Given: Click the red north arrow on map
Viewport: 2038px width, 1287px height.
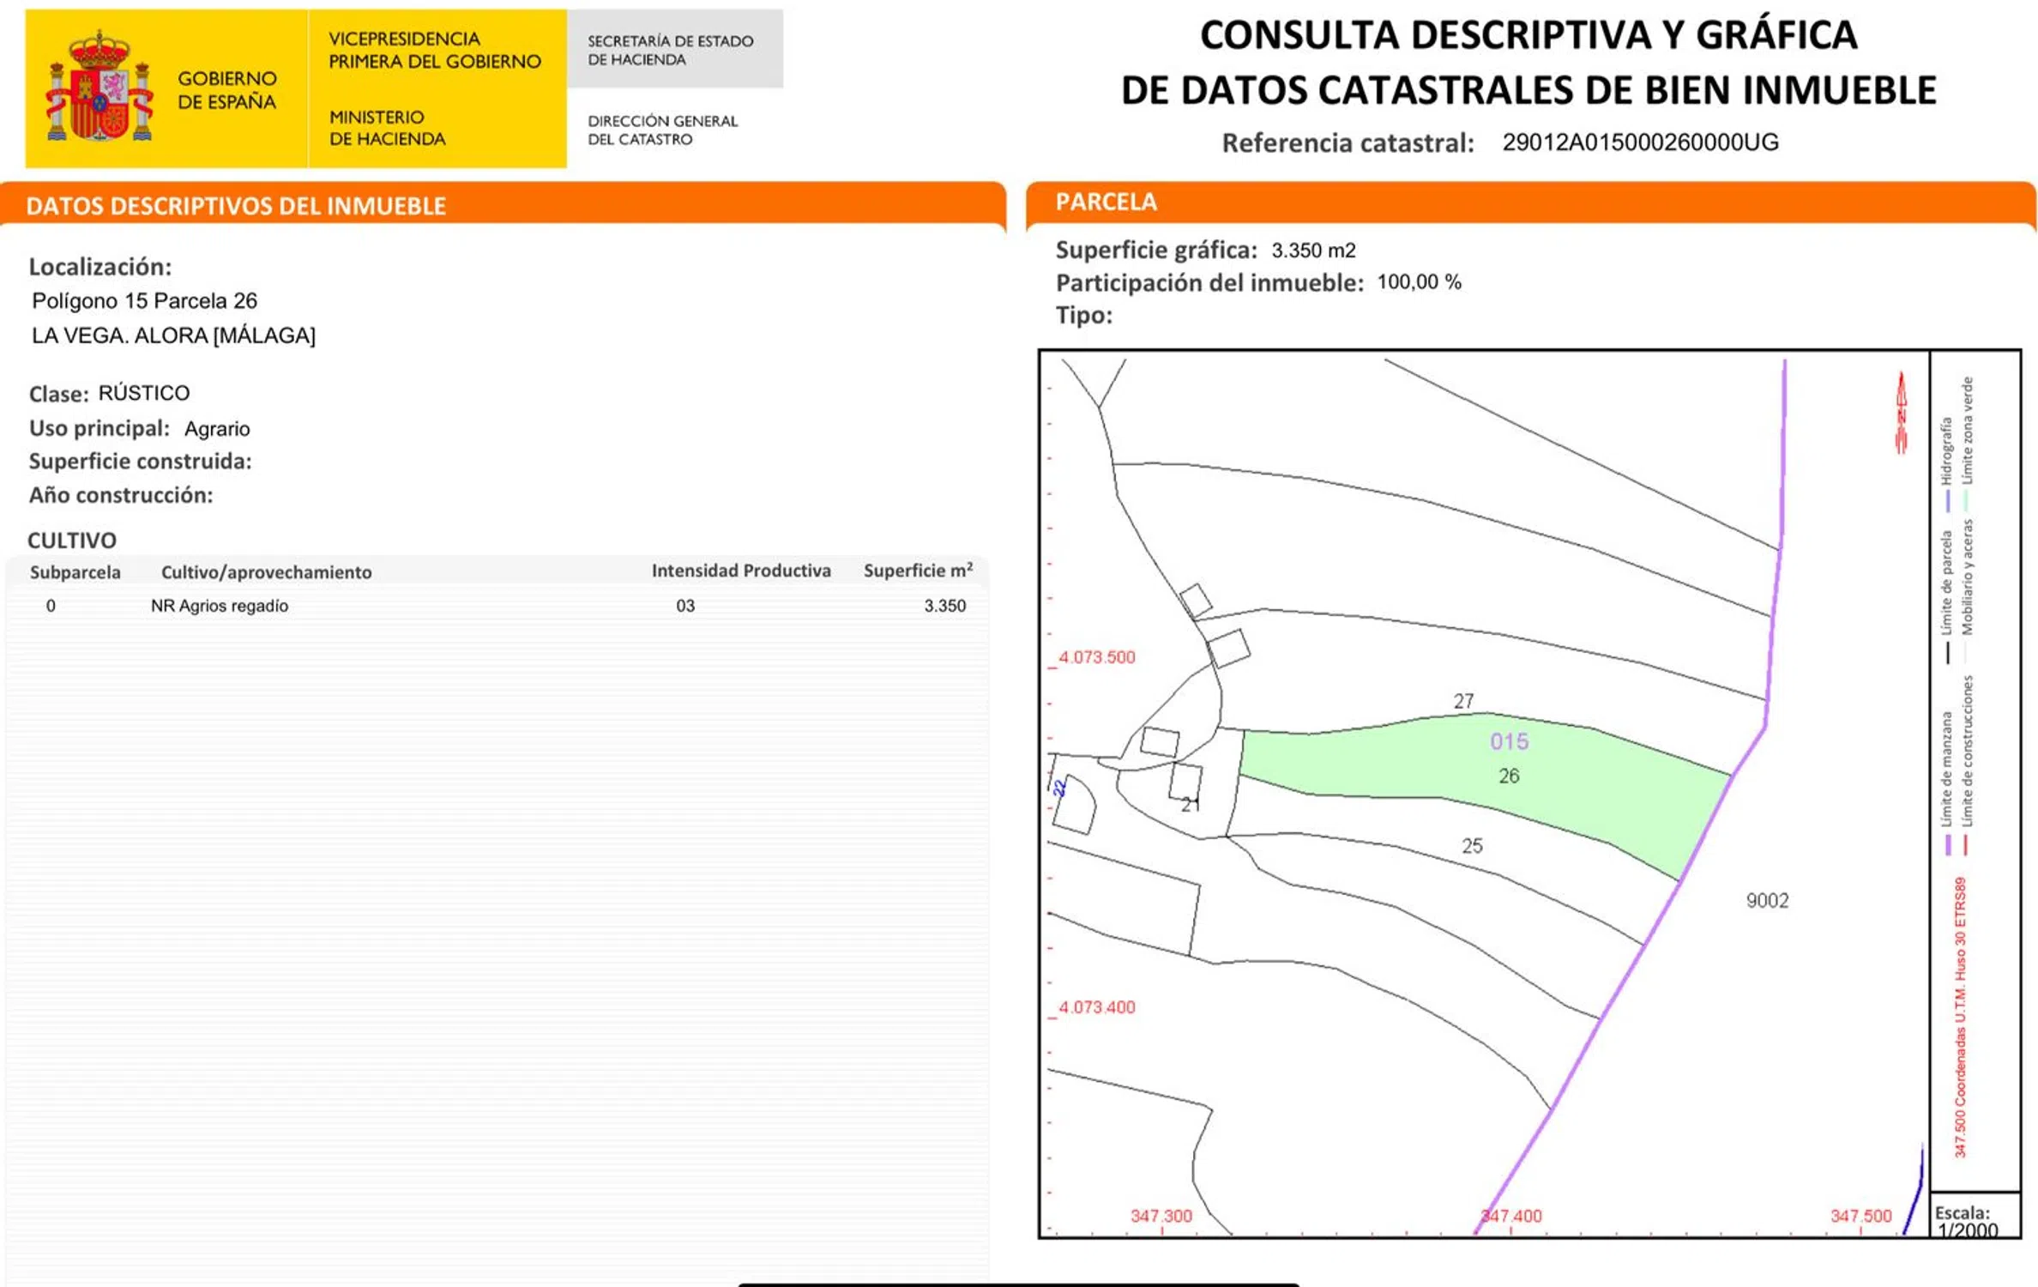Looking at the screenshot, I should [1902, 413].
